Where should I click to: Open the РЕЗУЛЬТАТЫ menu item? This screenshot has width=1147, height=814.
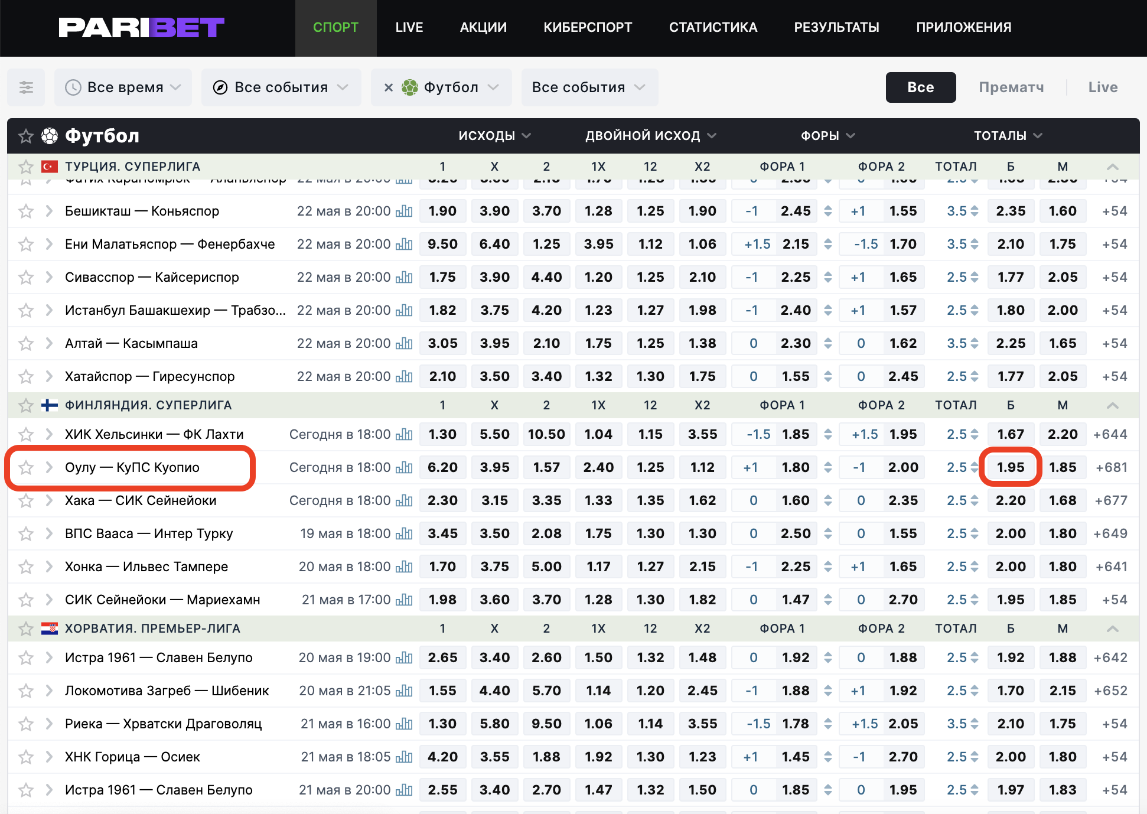click(x=836, y=27)
